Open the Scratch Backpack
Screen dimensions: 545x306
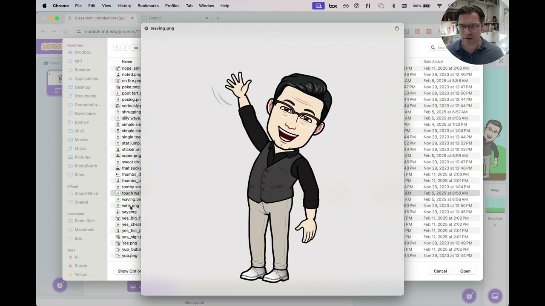pos(195,303)
